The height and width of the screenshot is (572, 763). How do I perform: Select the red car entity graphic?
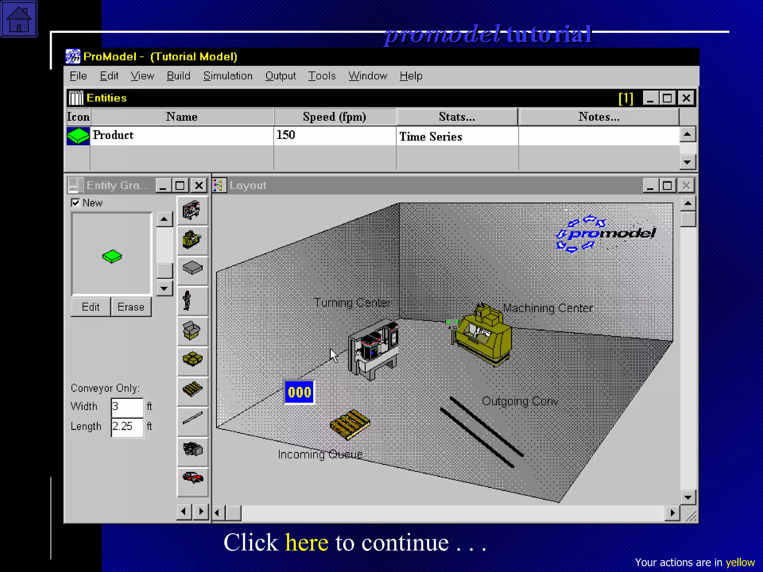(x=192, y=482)
